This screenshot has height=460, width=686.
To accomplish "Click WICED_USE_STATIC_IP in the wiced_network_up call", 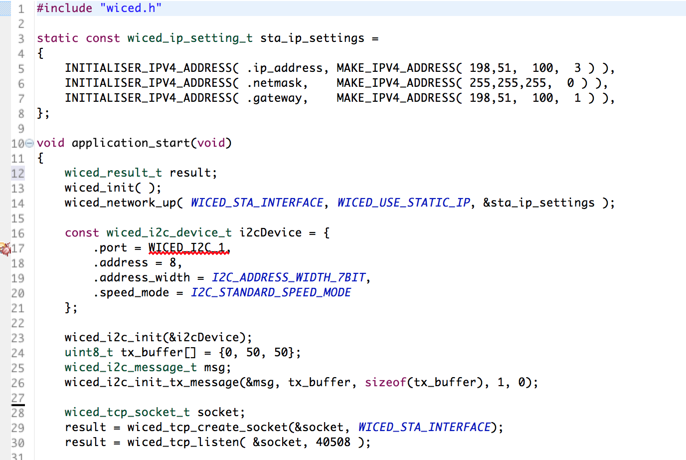I will (404, 203).
